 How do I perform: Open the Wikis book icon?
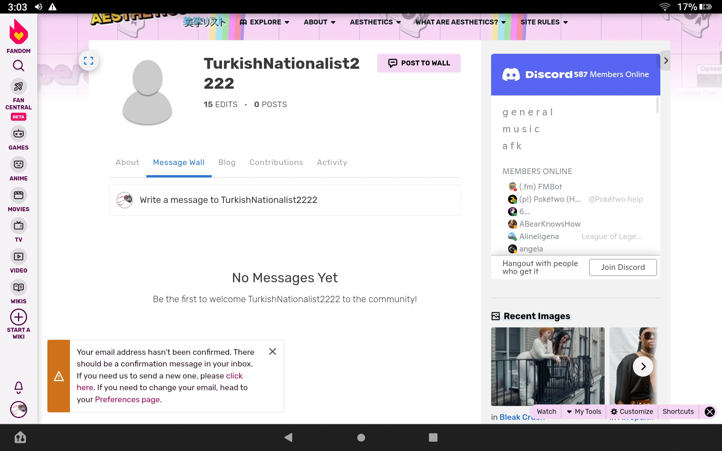18,288
